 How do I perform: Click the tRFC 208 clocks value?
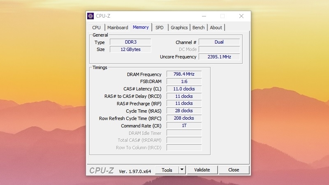[184, 118]
